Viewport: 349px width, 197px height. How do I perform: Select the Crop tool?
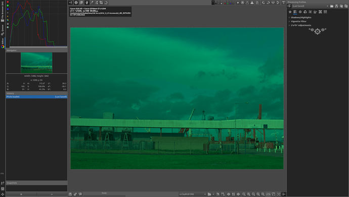click(101, 3)
